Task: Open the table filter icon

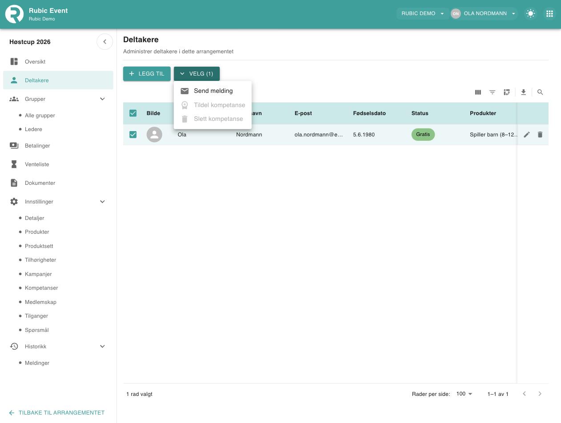Action: (x=492, y=92)
